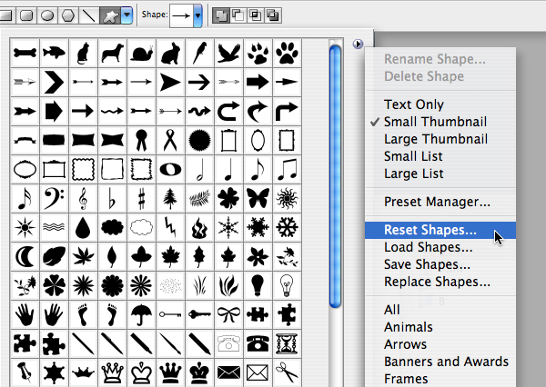The height and width of the screenshot is (387, 546).
Task: Pick the hourglass shape
Action: click(x=287, y=344)
